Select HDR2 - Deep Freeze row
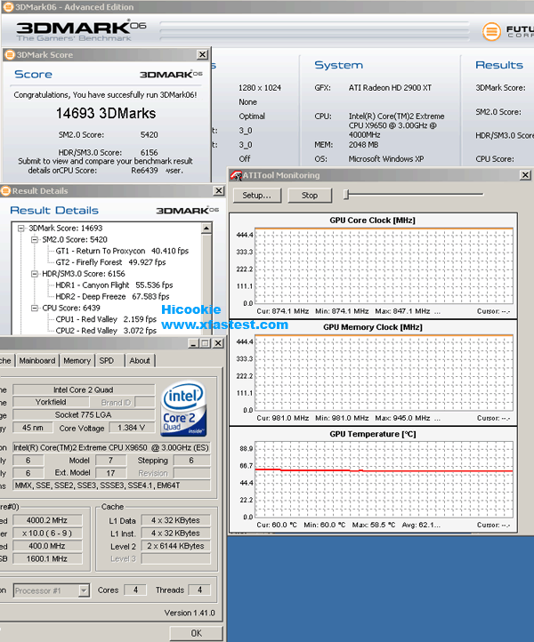Screen dimensions: 534x642 pyautogui.click(x=112, y=297)
